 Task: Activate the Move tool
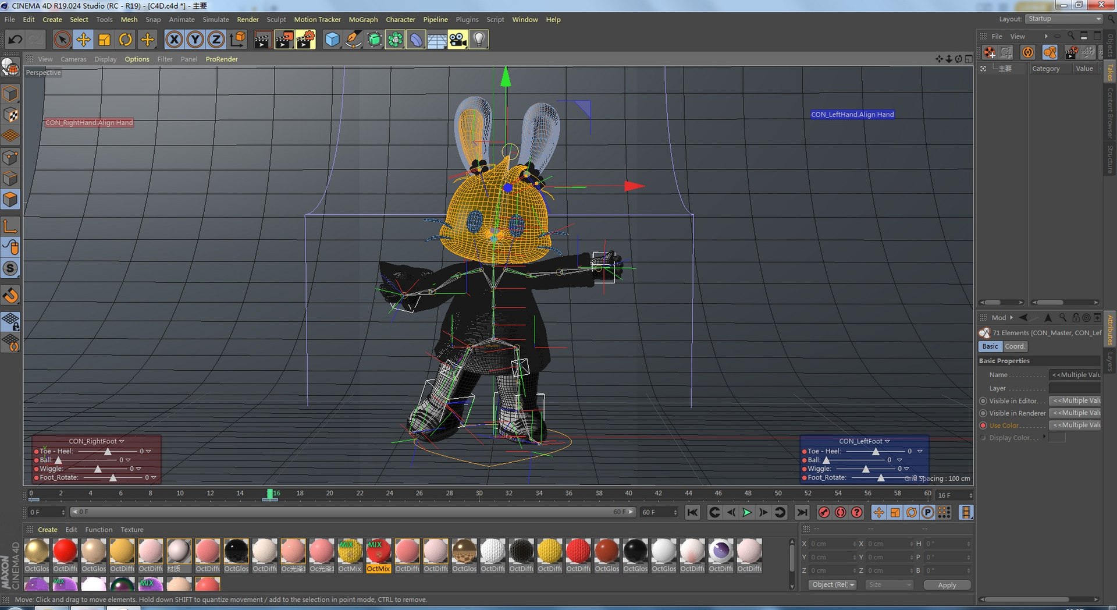coord(83,40)
